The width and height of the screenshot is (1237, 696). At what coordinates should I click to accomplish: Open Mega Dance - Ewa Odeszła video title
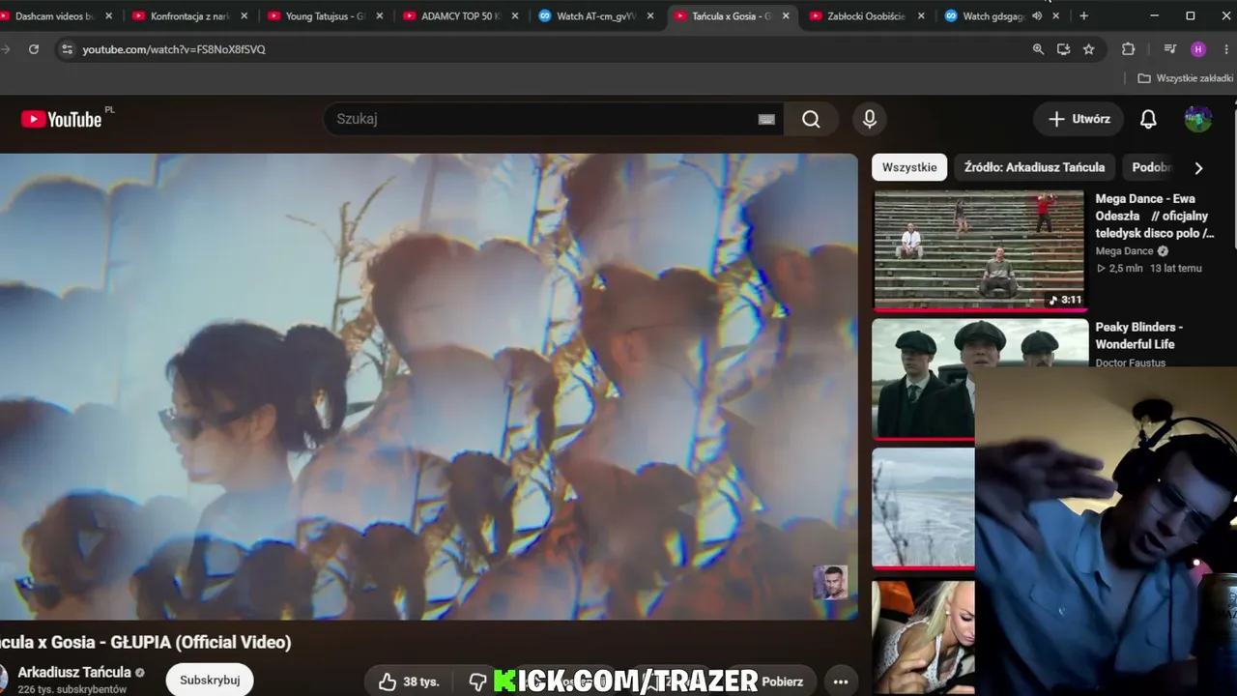click(1154, 216)
